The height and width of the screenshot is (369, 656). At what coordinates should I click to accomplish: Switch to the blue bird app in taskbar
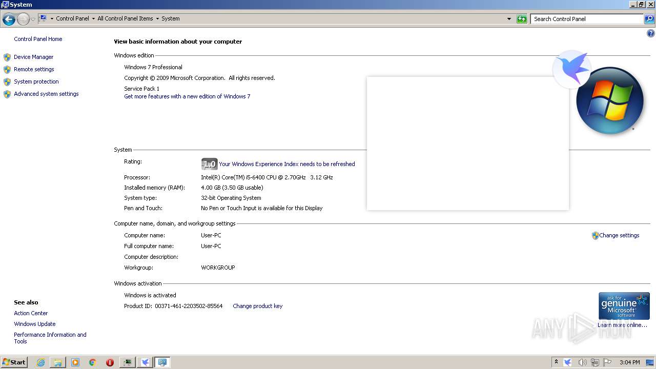click(x=145, y=362)
